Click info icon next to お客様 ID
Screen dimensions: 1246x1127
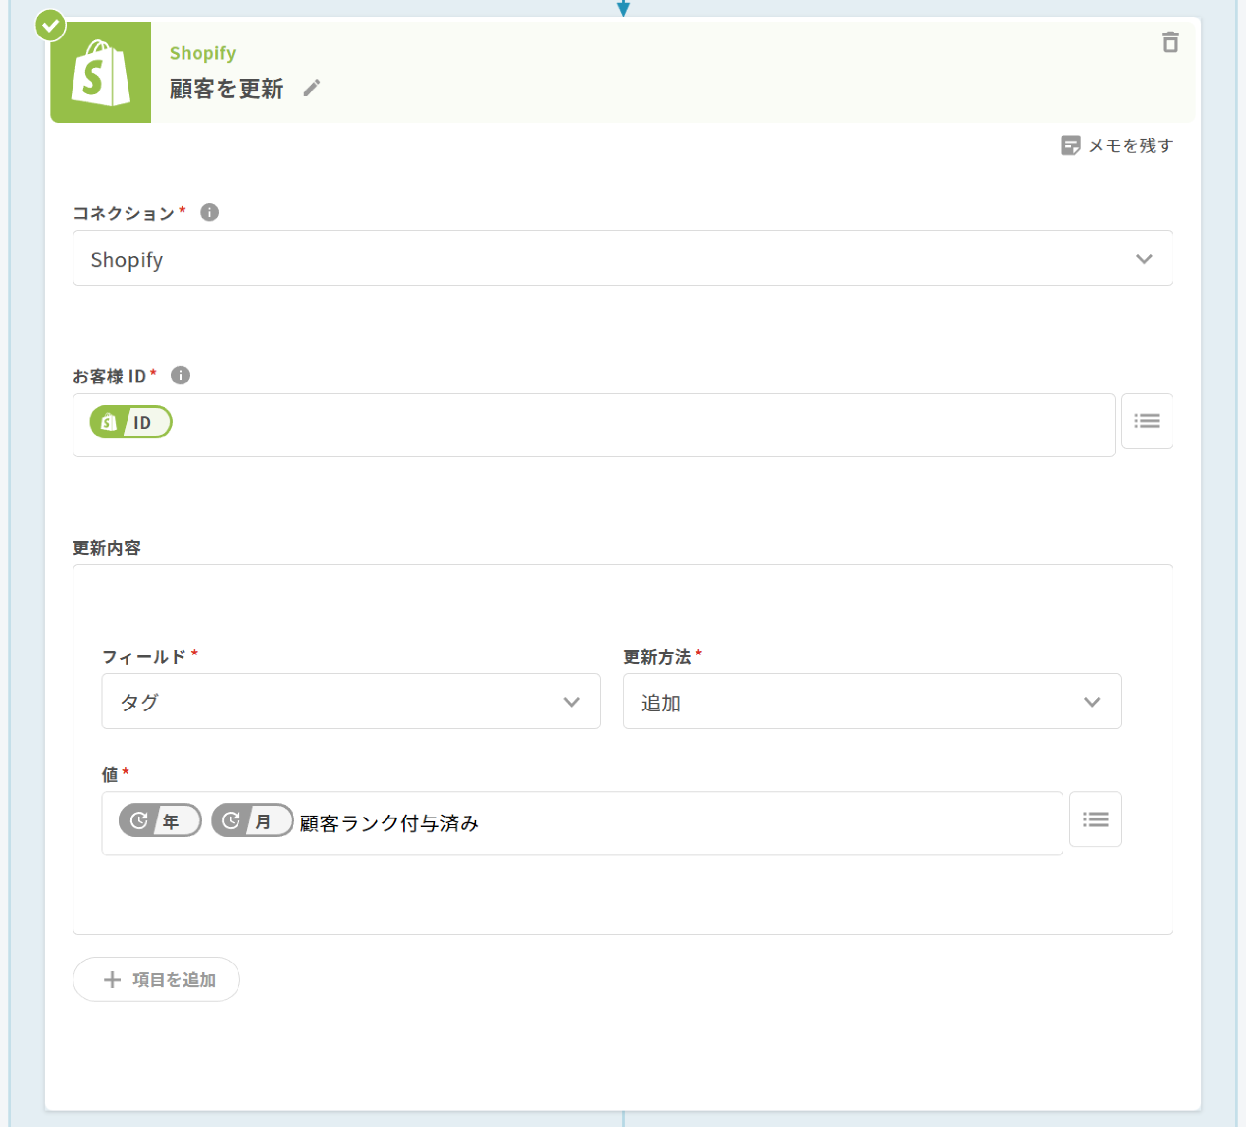(x=181, y=375)
